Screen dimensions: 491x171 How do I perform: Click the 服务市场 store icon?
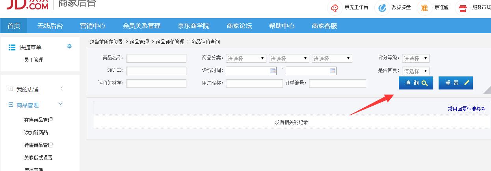pyautogui.click(x=463, y=7)
